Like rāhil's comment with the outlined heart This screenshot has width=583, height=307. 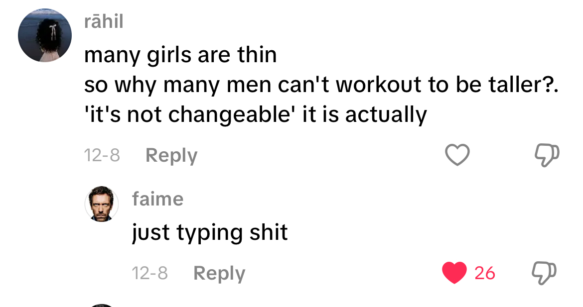coord(457,154)
